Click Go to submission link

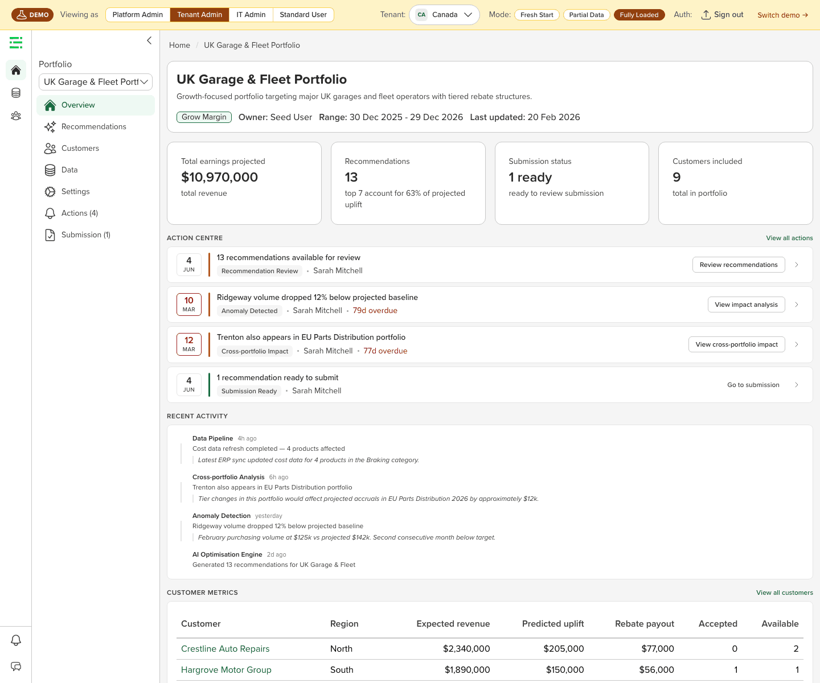753,385
